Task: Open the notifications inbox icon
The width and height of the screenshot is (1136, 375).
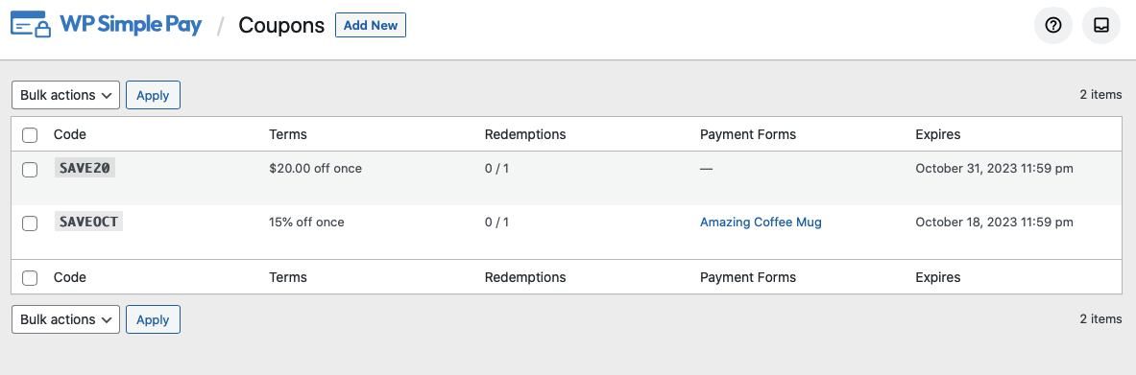Action: coord(1101,25)
